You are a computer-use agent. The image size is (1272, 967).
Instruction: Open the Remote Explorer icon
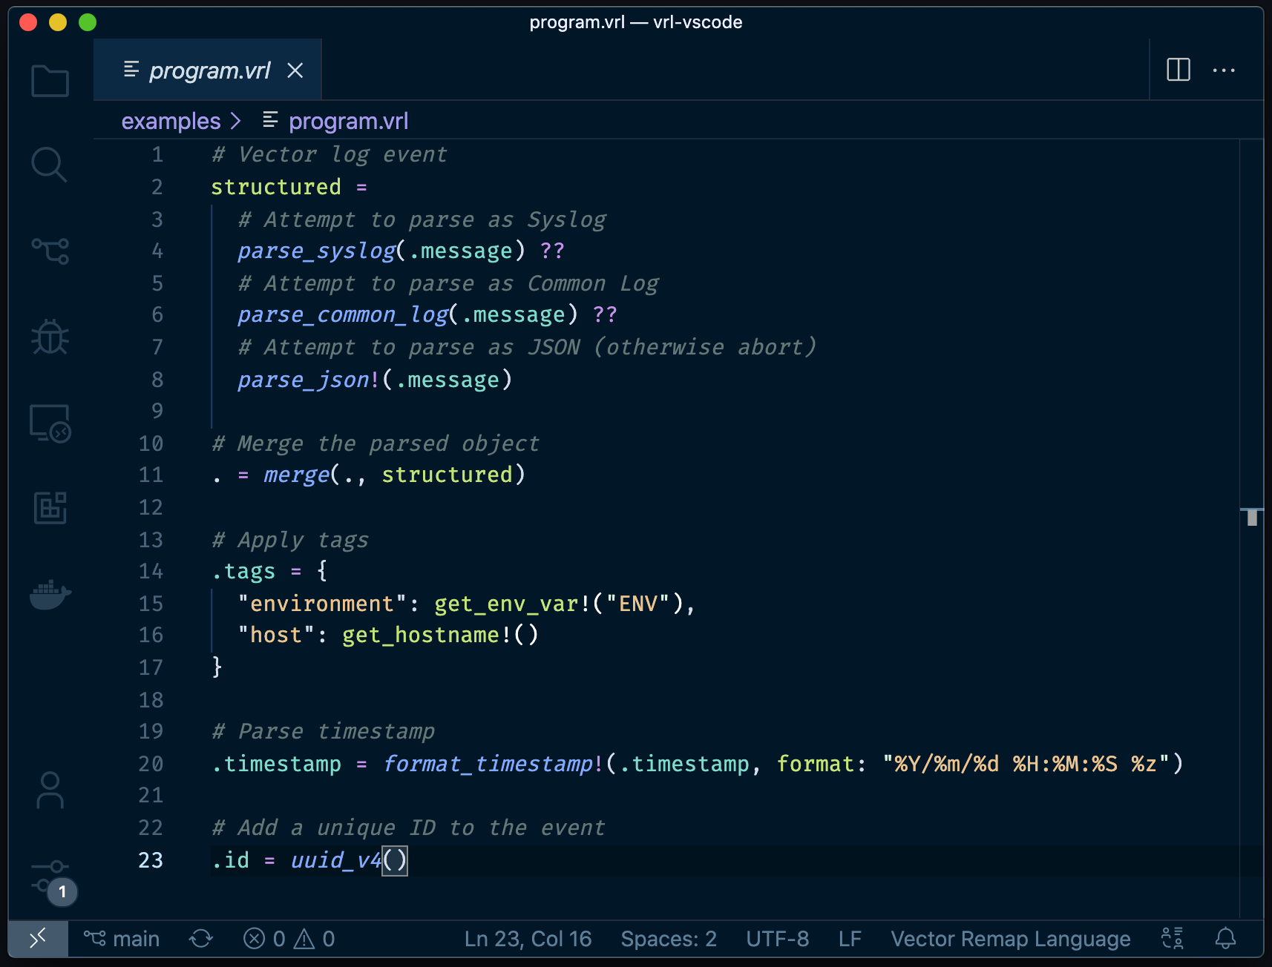50,423
